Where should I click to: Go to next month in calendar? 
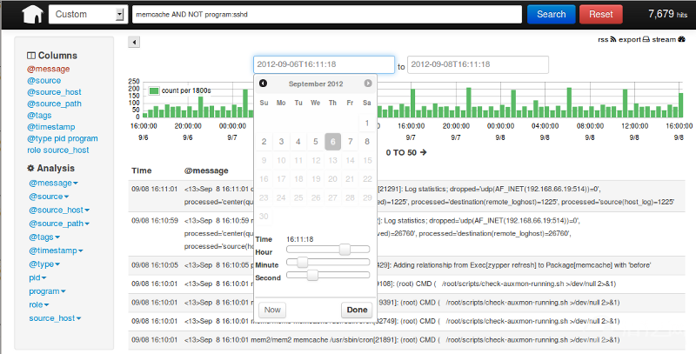point(368,83)
